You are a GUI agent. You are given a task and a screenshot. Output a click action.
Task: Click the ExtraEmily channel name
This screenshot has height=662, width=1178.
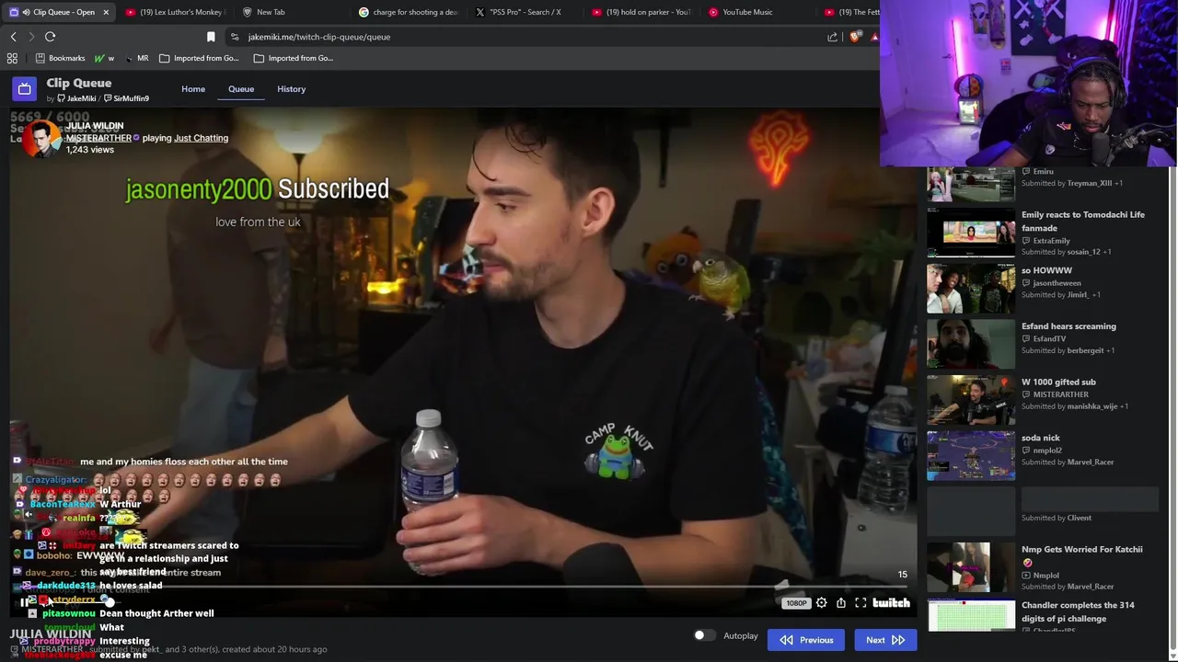coord(1051,241)
